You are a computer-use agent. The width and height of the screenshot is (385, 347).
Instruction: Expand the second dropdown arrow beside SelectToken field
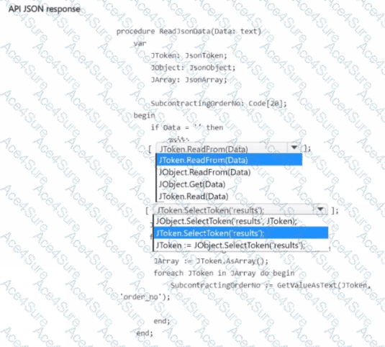coord(320,209)
